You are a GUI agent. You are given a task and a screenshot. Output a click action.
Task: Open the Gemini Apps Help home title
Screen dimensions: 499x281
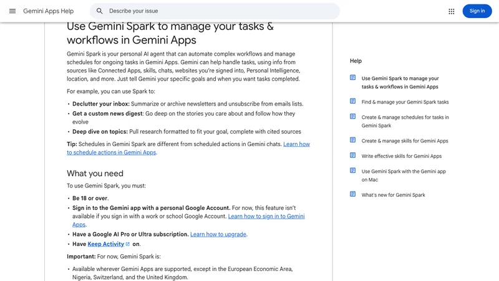tap(49, 11)
